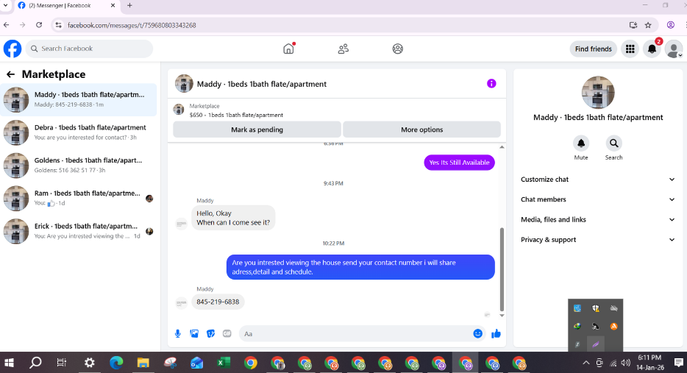Image resolution: width=687 pixels, height=373 pixels.
Task: Send a thumbs-up like
Action: (496, 333)
